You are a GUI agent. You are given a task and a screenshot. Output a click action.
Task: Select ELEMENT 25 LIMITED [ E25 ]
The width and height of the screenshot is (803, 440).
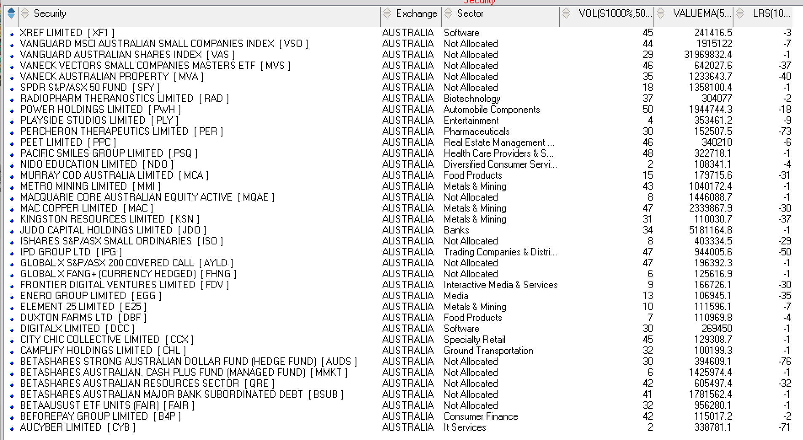(x=83, y=307)
